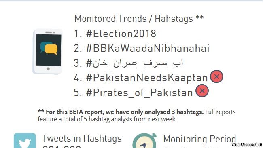Click the red X beside #Pirates_of_Pakistan
The height and width of the screenshot is (148, 263).
202,91
